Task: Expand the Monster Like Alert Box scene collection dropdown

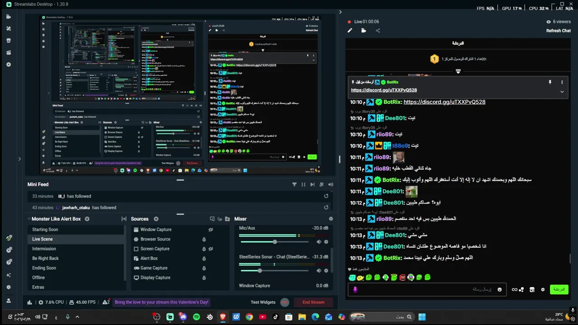Action: [x=28, y=219]
